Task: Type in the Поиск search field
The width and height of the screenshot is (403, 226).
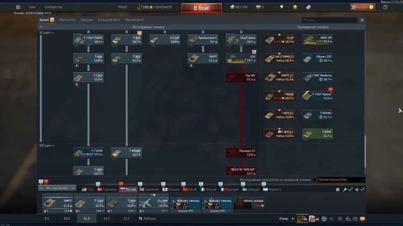Action: [x=329, y=20]
